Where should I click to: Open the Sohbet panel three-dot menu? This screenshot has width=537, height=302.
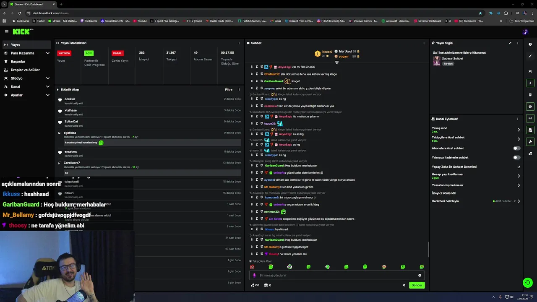(424, 43)
